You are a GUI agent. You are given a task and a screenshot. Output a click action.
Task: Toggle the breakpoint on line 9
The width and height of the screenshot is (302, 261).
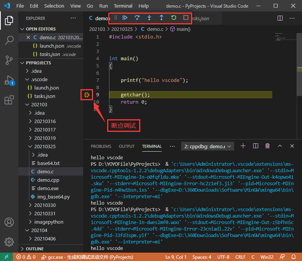click(87, 95)
